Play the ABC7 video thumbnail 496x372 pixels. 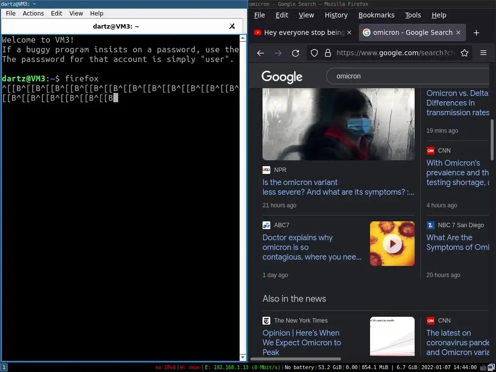[392, 244]
